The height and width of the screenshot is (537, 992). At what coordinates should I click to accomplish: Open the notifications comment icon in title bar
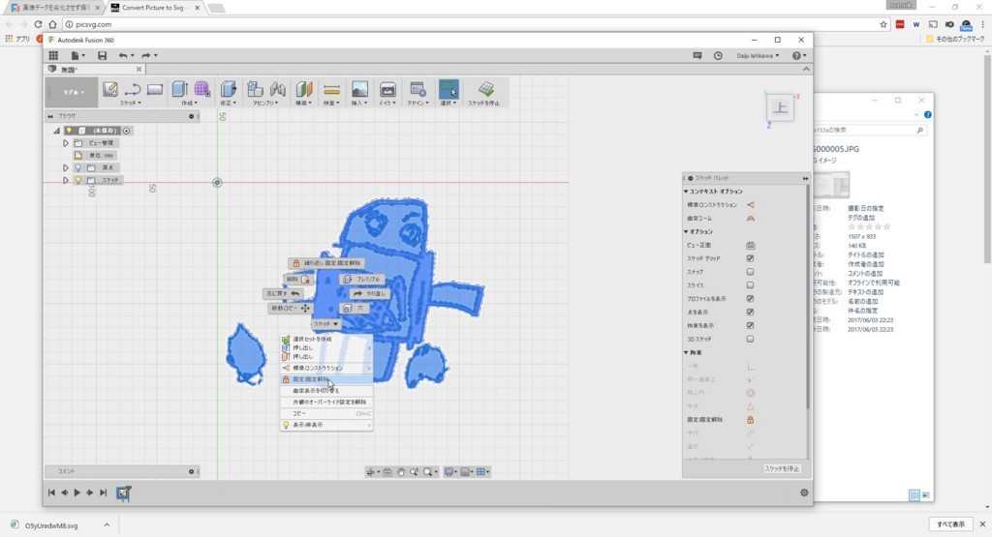click(x=697, y=55)
